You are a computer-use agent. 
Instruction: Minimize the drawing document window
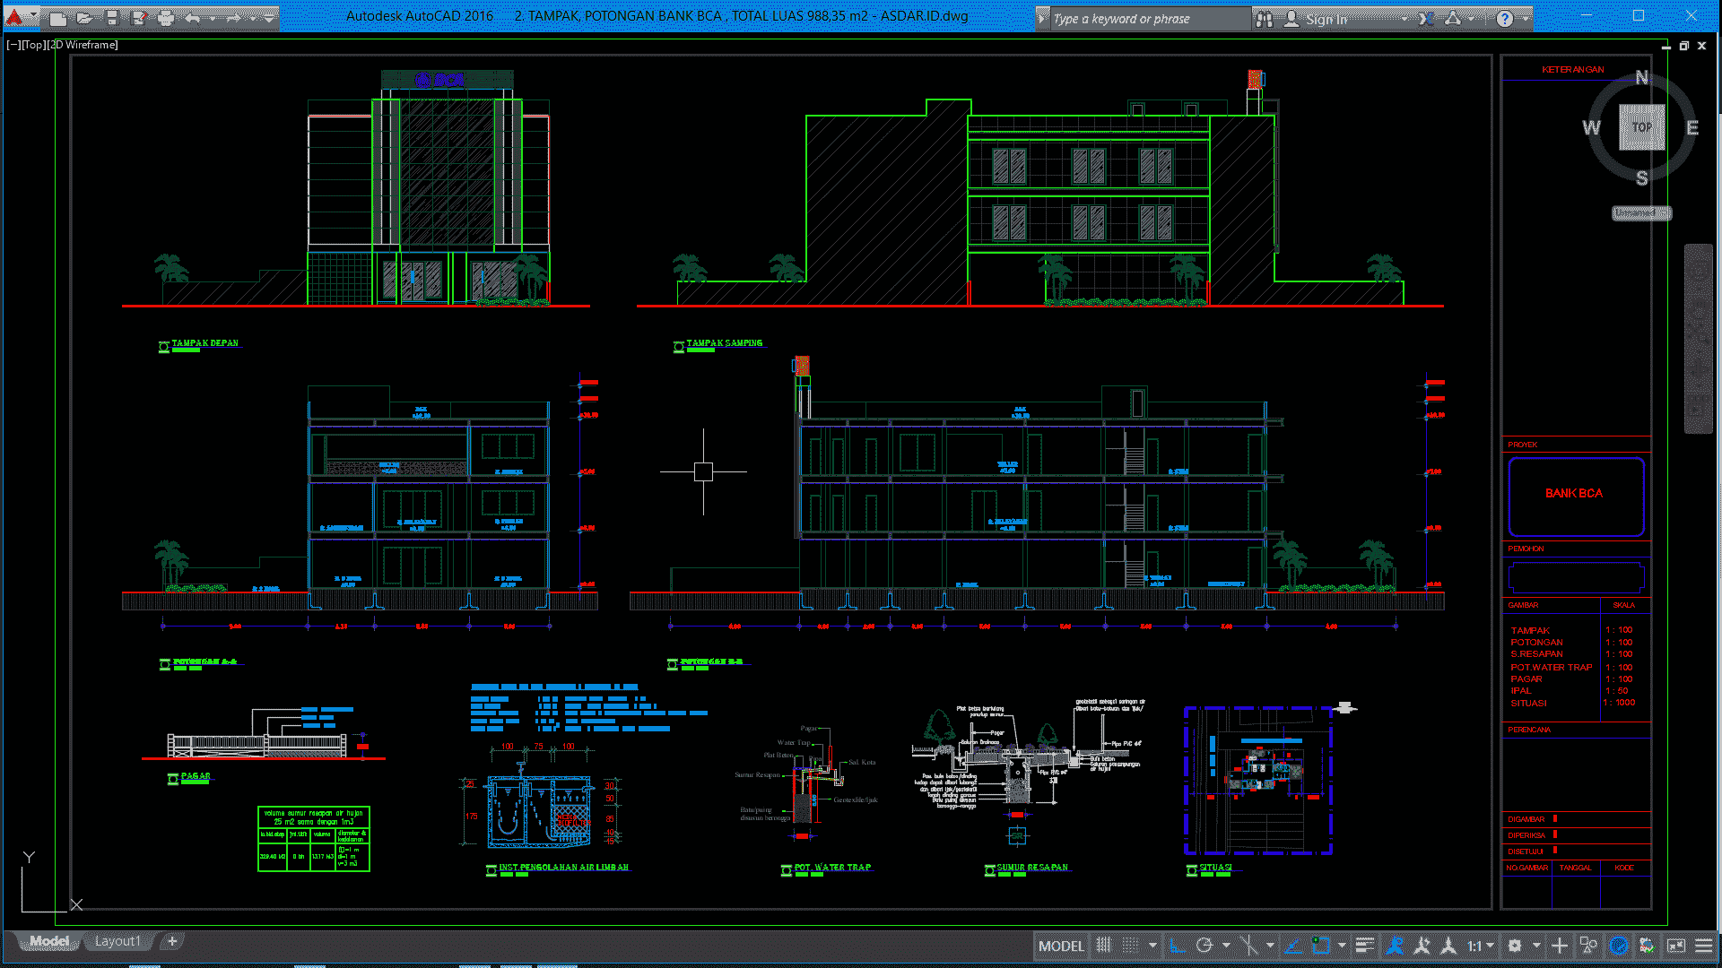(x=1665, y=46)
